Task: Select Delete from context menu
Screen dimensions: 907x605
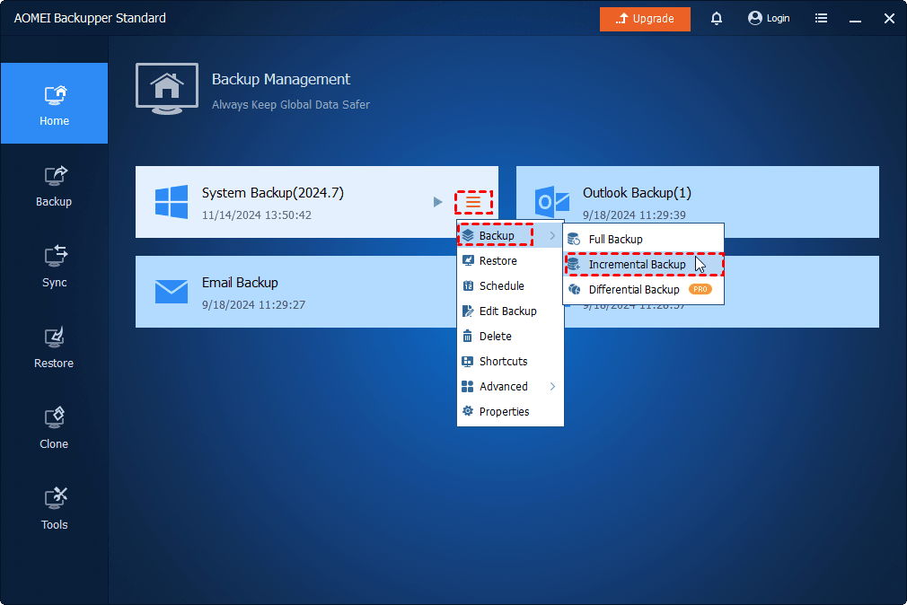Action: pos(510,336)
